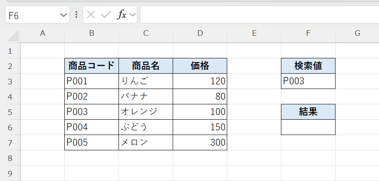Click the empty result cell under 結果
Image resolution: width=379 pixels, height=181 pixels.
(308, 127)
